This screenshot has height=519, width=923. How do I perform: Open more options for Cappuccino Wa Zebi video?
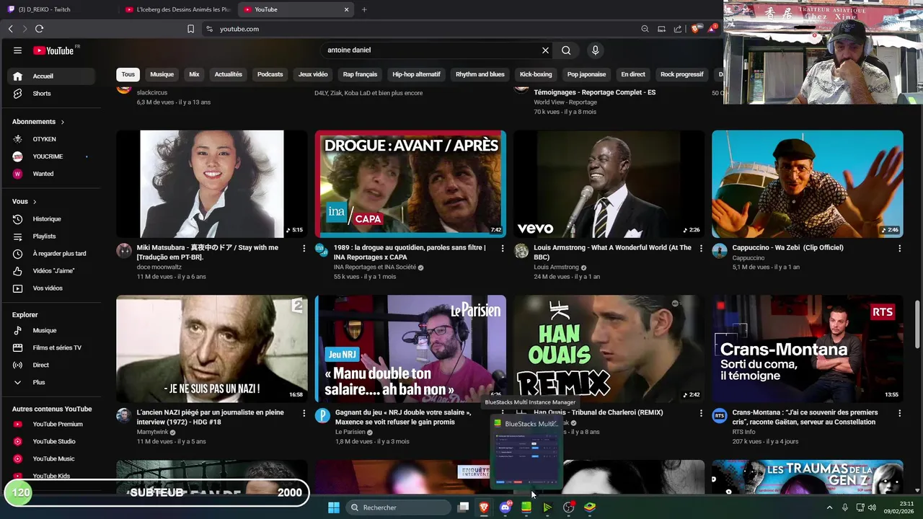point(899,248)
